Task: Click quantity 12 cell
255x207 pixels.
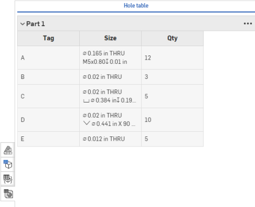Action: (173, 57)
